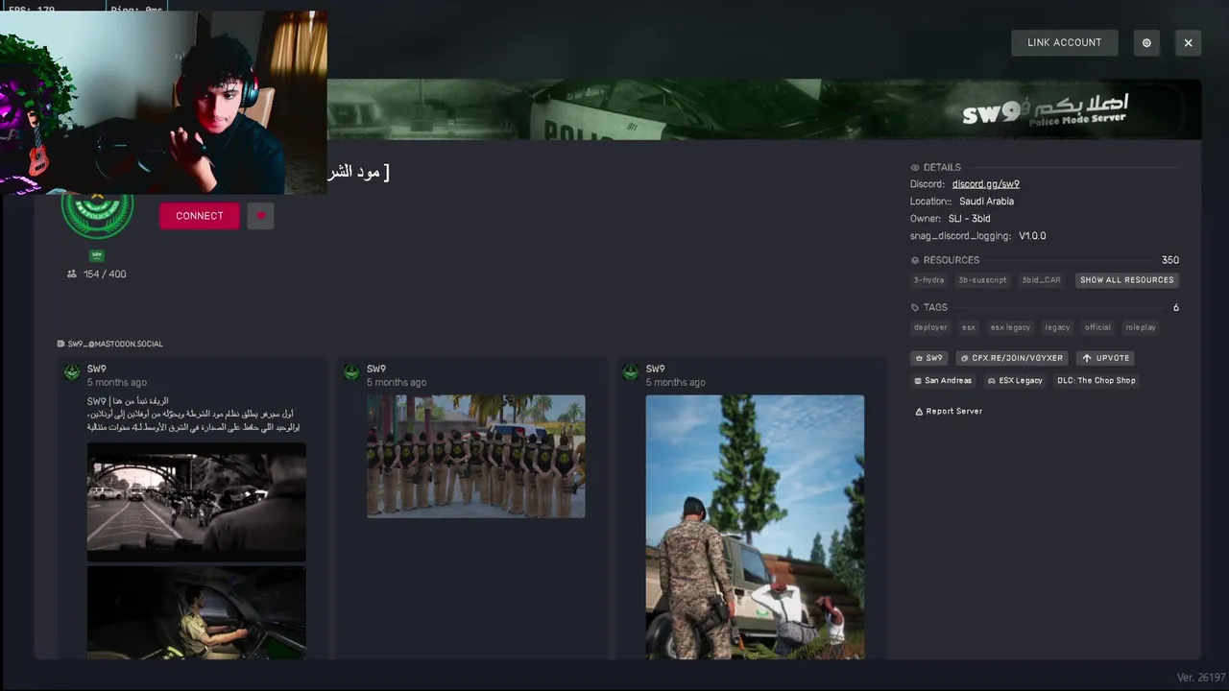1229x691 pixels.
Task: Favorite the server with the heart icon
Action: [260, 216]
